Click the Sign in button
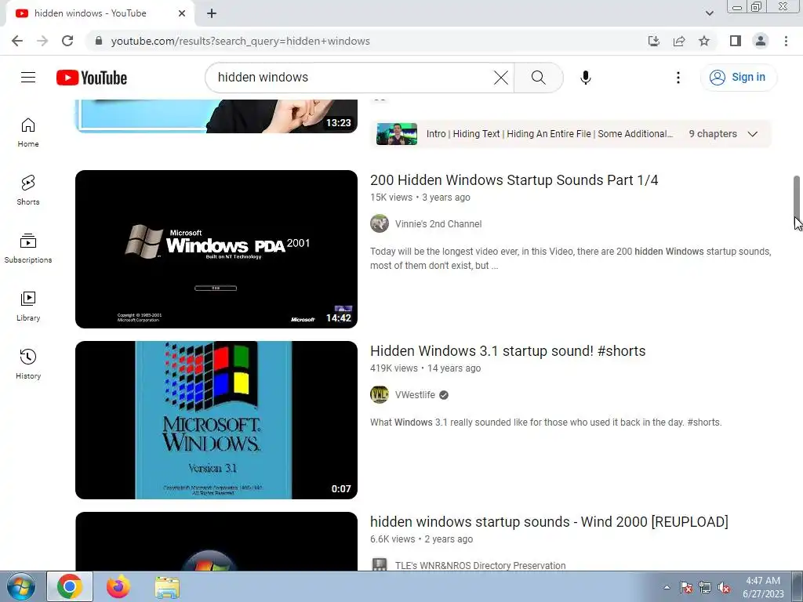 [738, 78]
